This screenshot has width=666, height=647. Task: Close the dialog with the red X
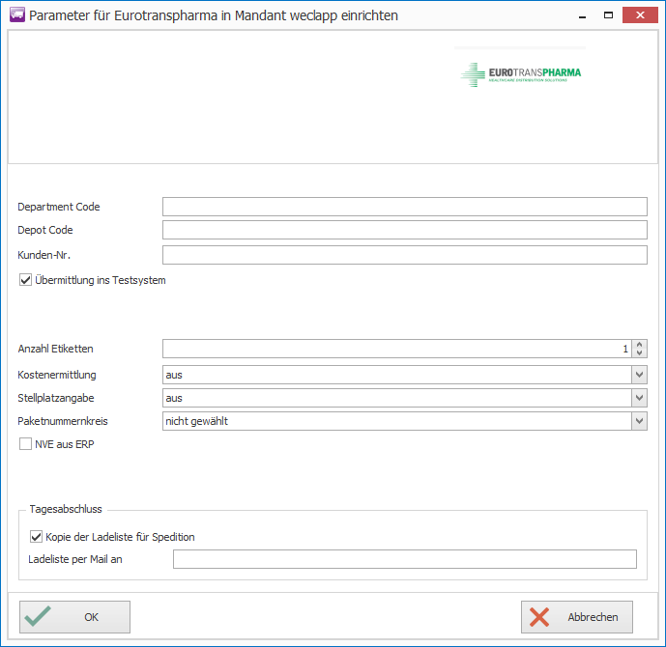[x=640, y=15]
